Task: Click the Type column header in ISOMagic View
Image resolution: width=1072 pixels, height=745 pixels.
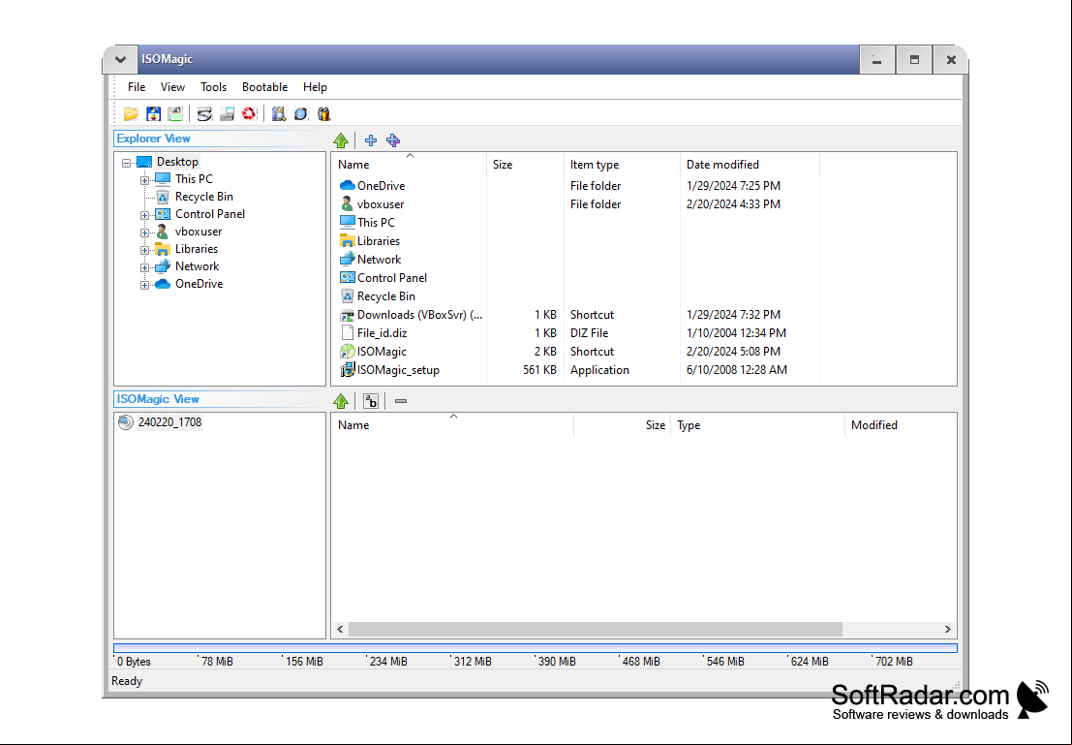Action: (757, 425)
